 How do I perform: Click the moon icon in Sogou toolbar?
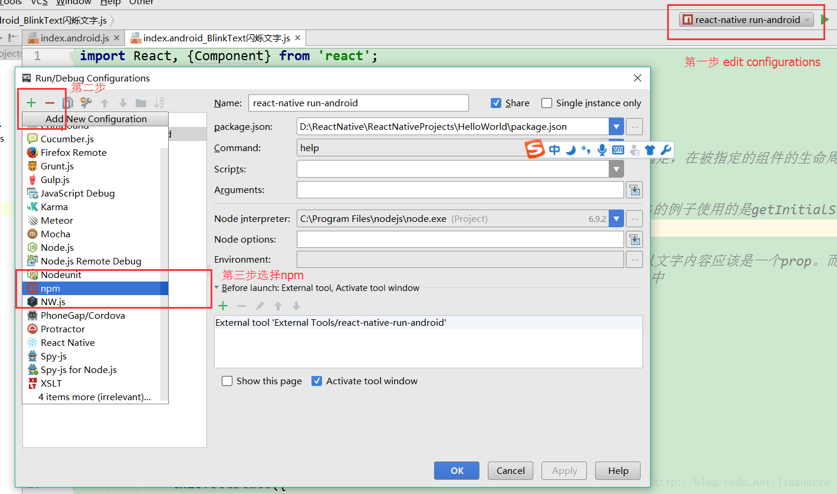pyautogui.click(x=570, y=150)
